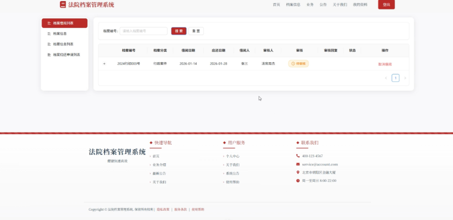The width and height of the screenshot is (453, 220).
Task: Click the 法院档案管理系统 header title
Action: pos(91,4)
